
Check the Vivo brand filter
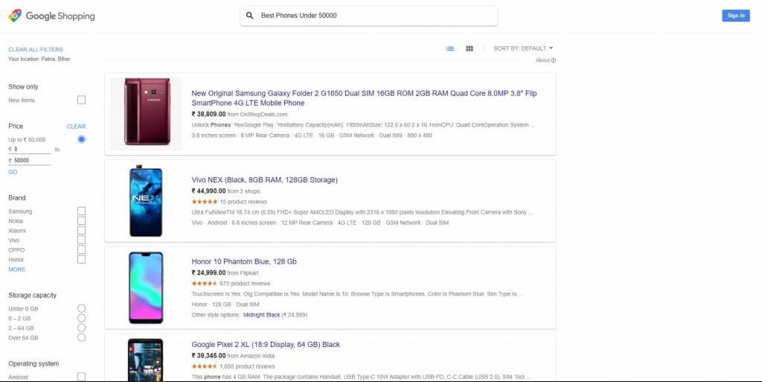tap(82, 240)
